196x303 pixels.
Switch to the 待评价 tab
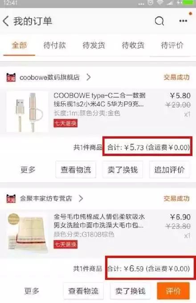[172, 45]
